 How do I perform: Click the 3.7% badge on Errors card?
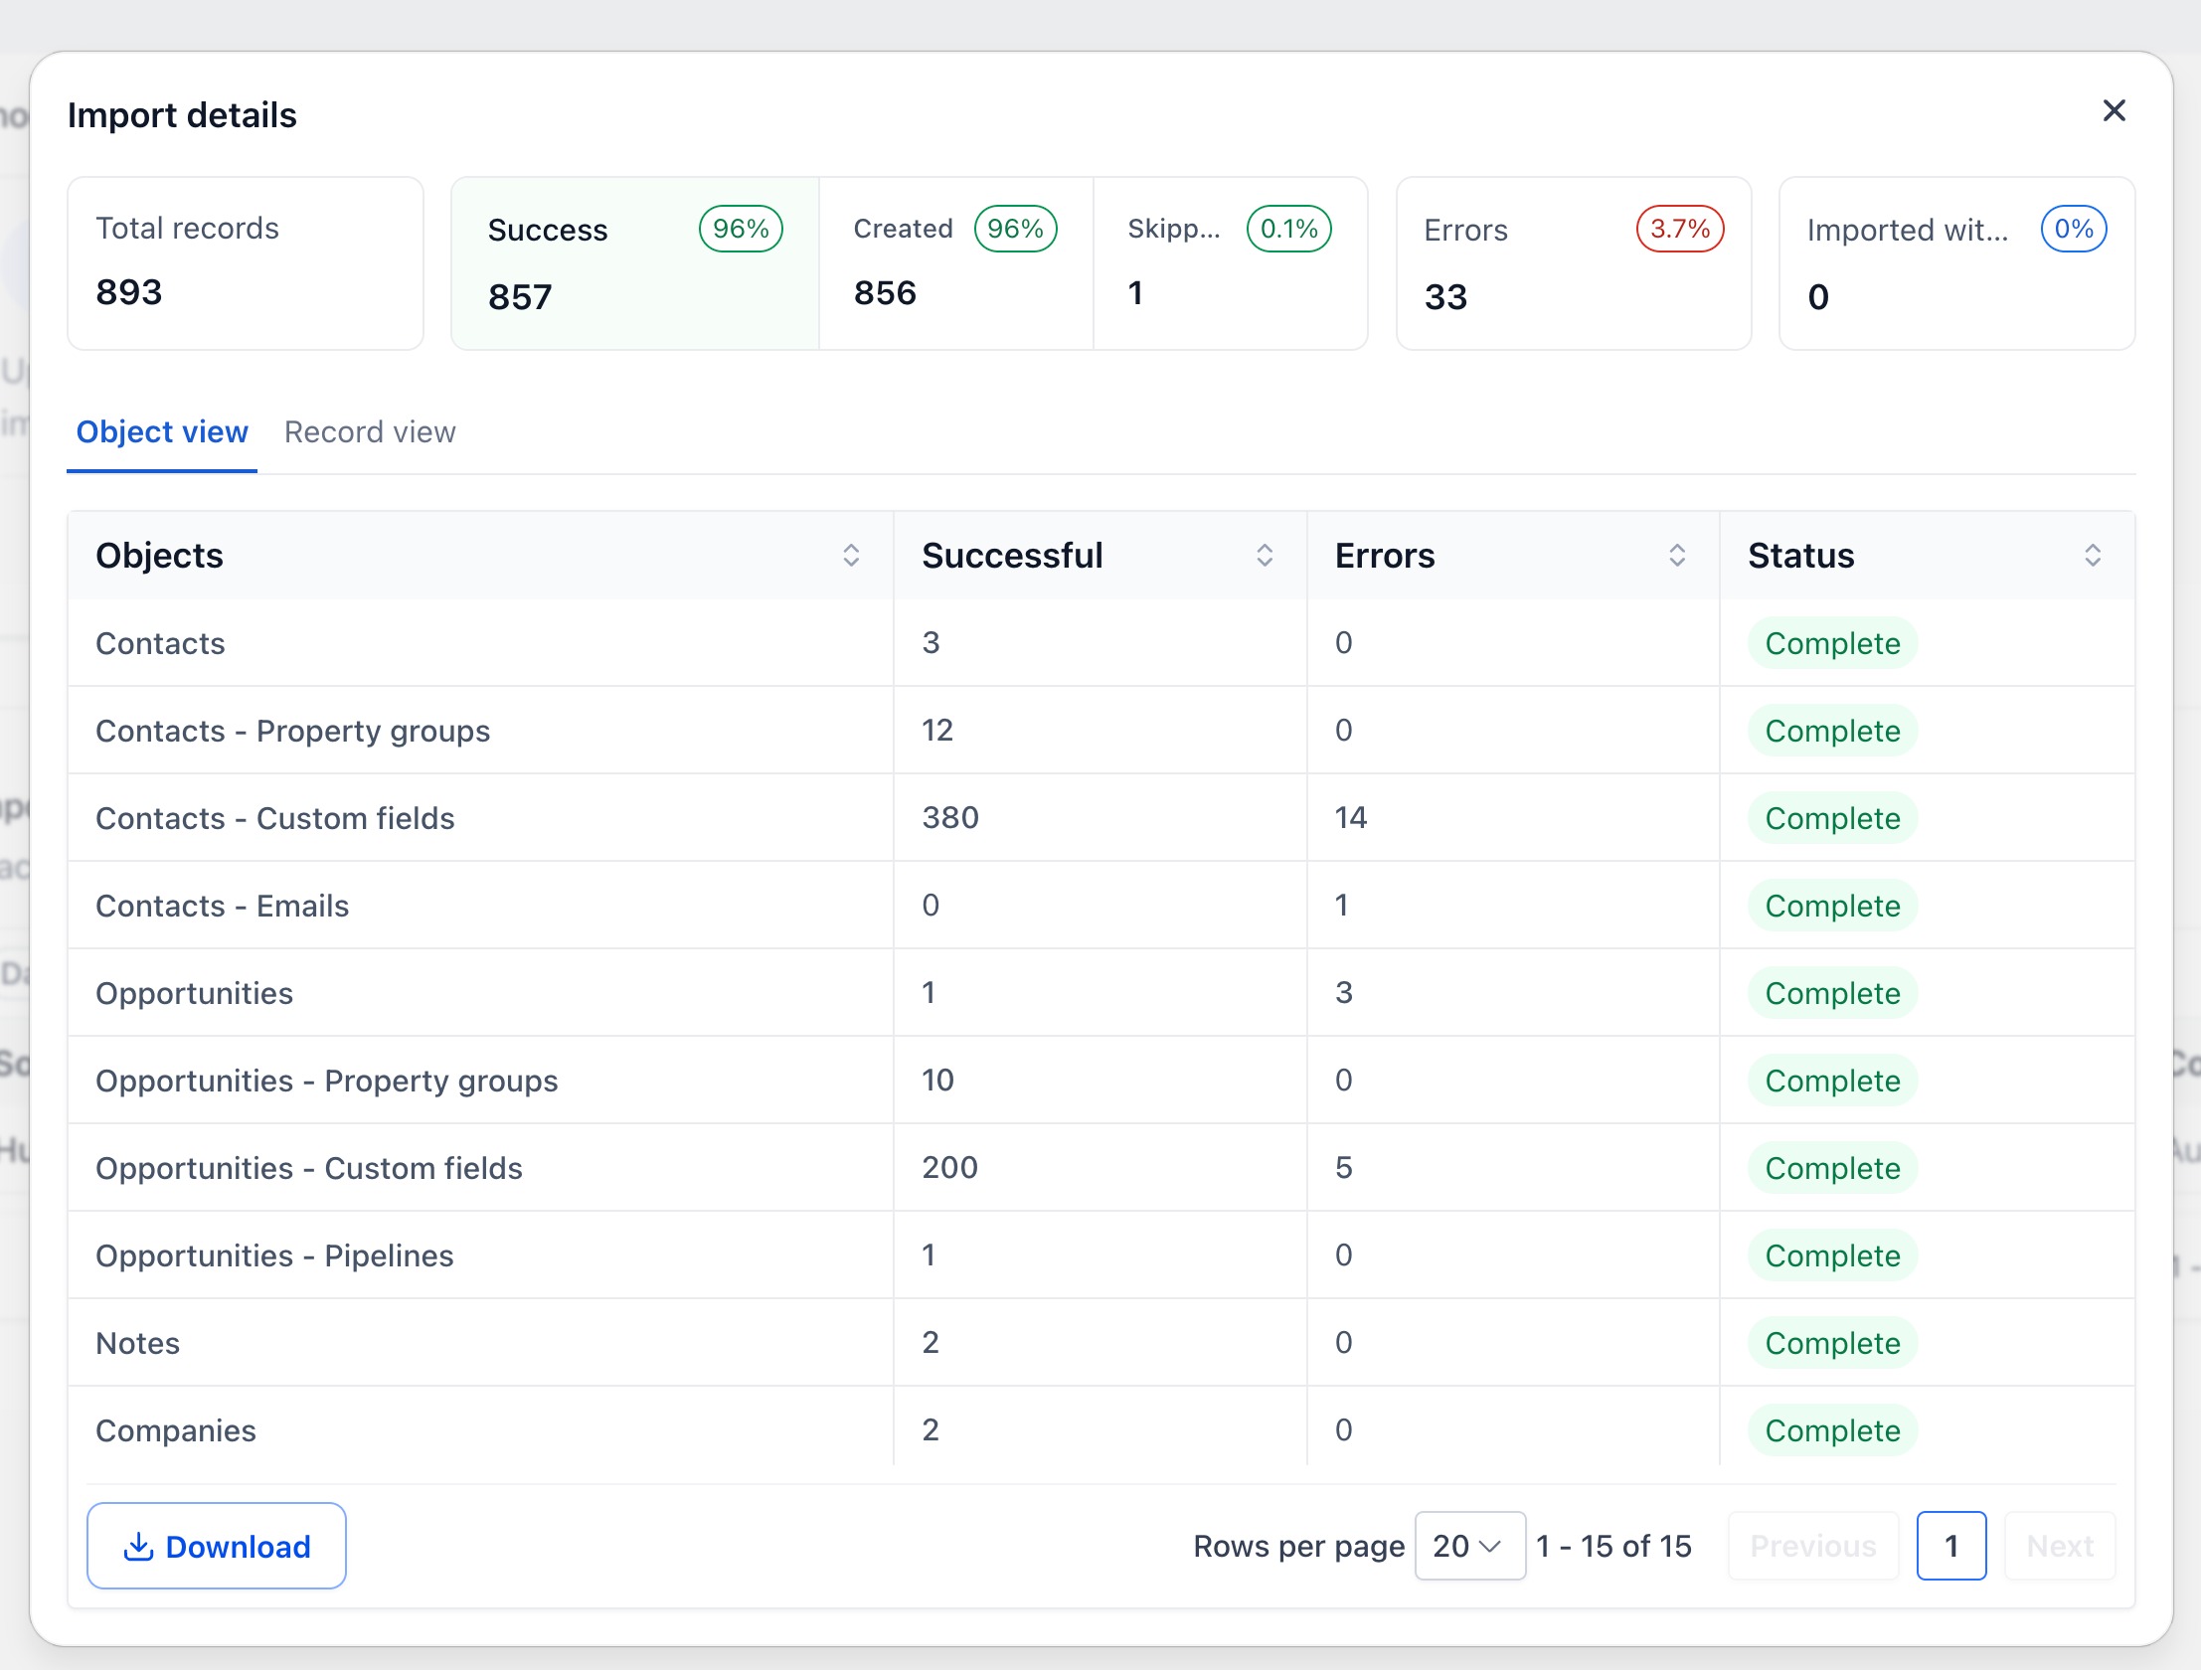(1680, 229)
